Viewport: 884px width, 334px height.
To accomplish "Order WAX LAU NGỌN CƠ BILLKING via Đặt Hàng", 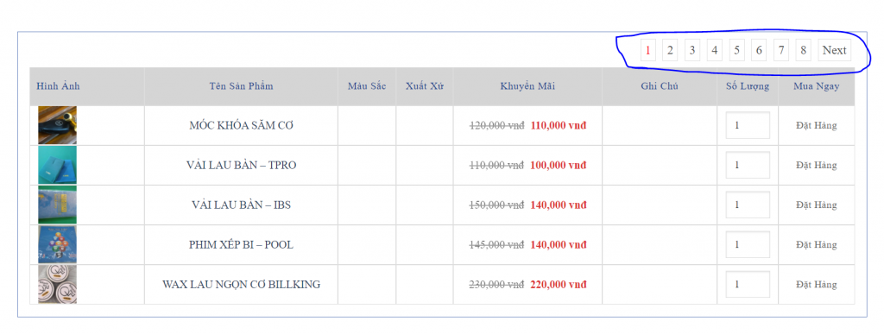I will [817, 285].
